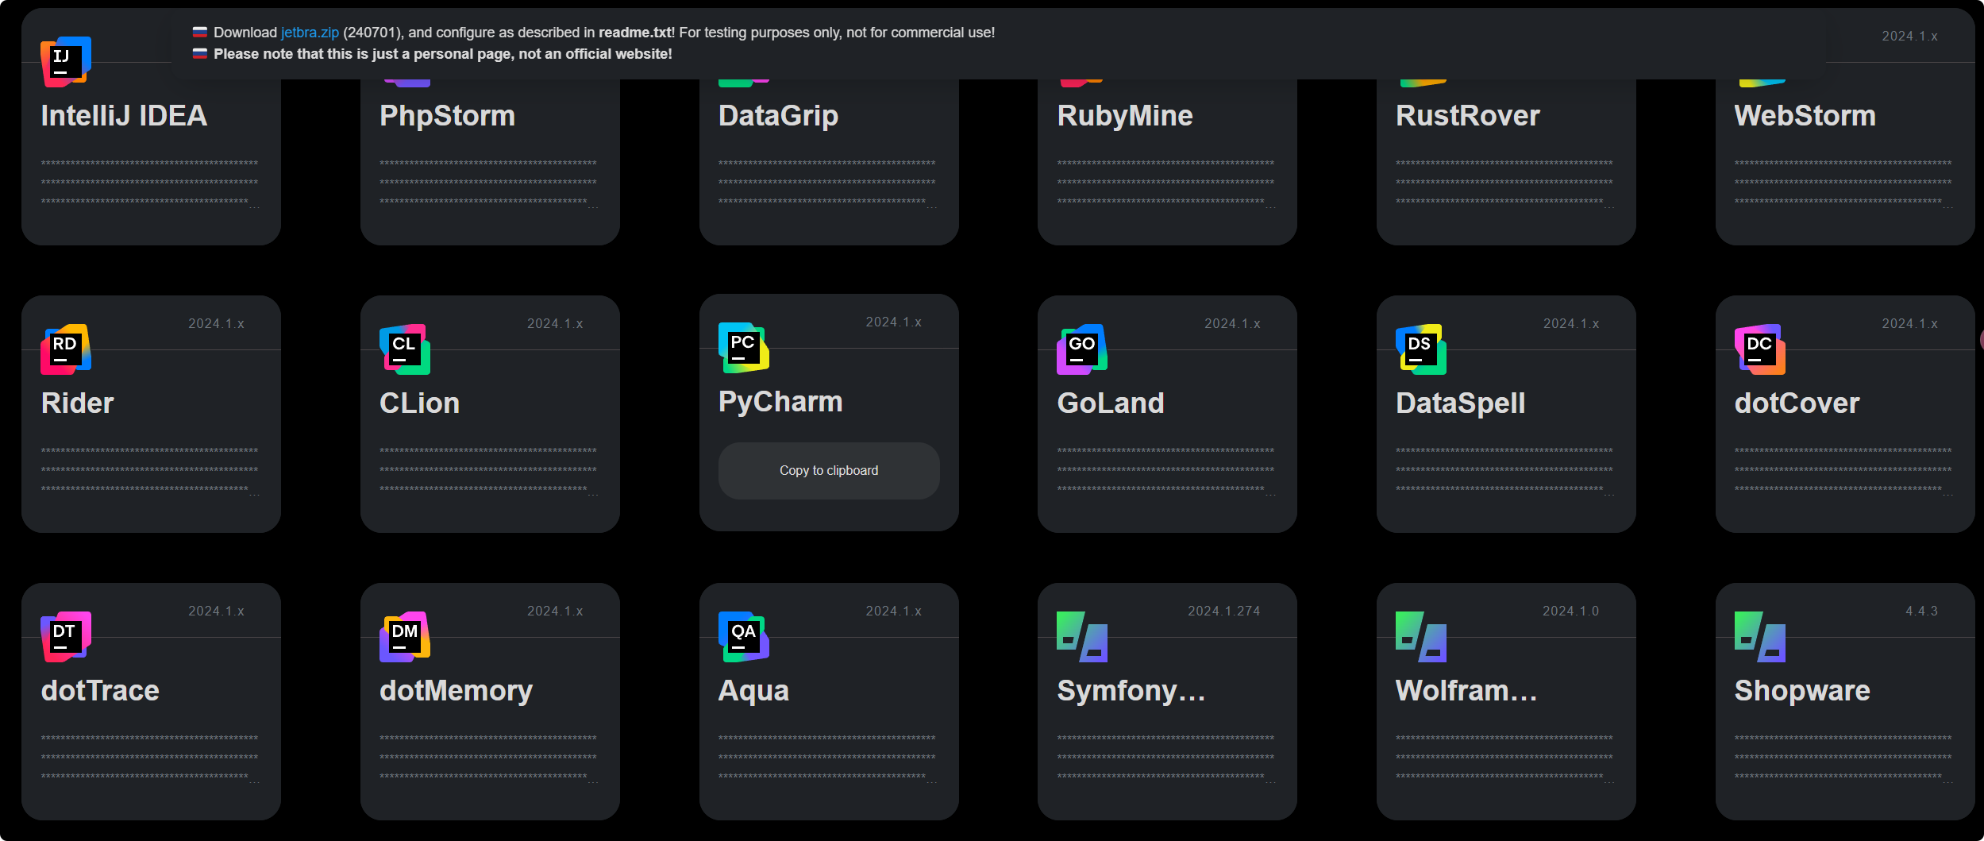This screenshot has height=841, width=1984.
Task: Click the Wolfram plugin logo icon
Action: point(1421,636)
